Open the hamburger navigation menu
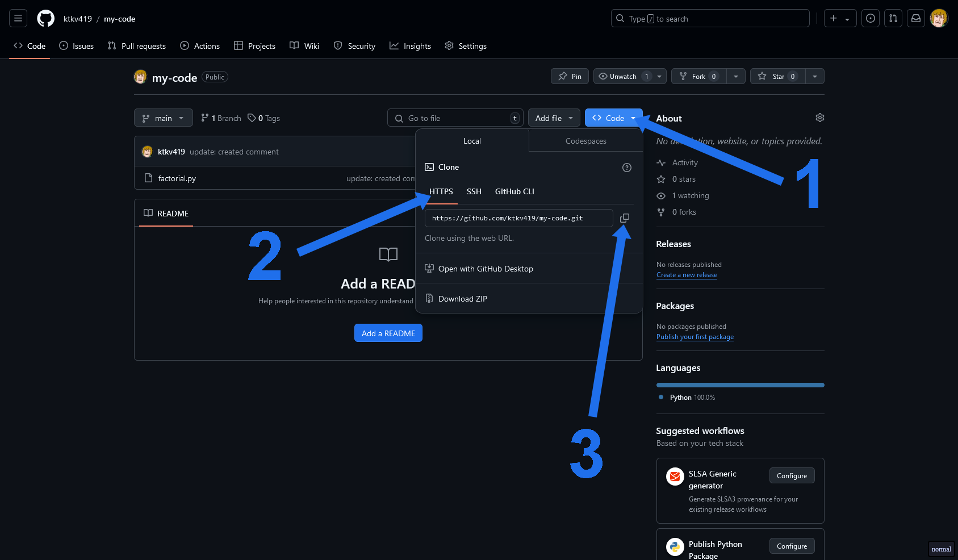958x560 pixels. (18, 19)
